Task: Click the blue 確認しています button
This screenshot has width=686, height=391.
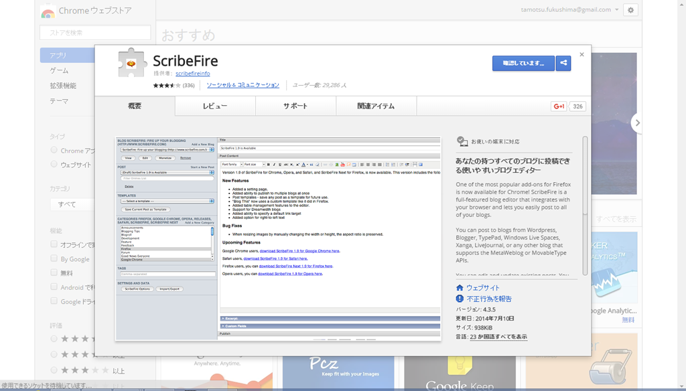Action: tap(523, 64)
